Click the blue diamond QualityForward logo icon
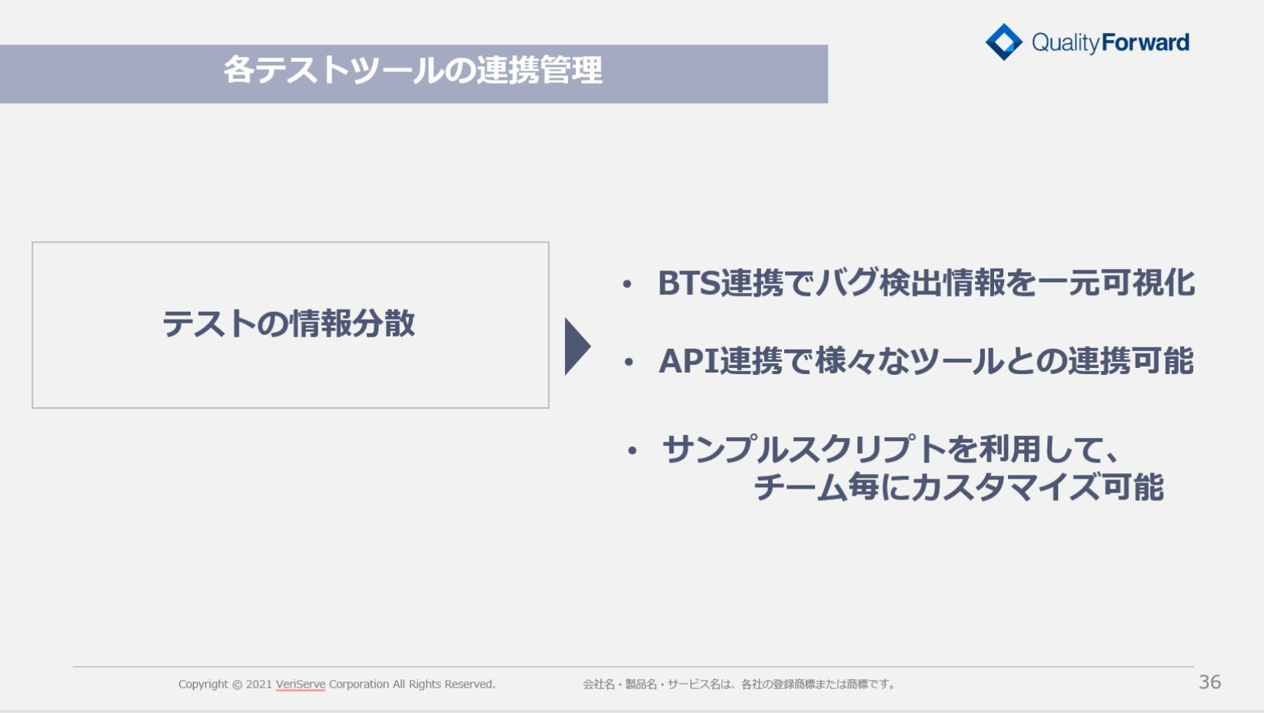 (x=1003, y=42)
